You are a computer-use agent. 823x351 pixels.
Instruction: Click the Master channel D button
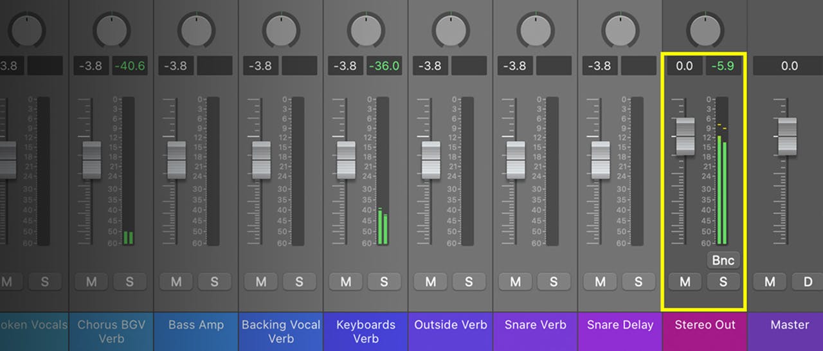coord(808,282)
